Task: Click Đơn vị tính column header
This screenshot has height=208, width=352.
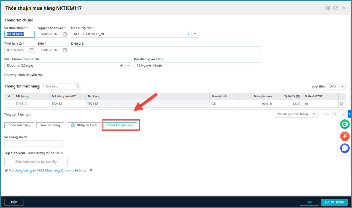Action: click(x=224, y=96)
